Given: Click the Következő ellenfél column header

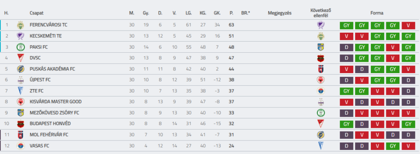Looking at the screenshot, I should [x=321, y=13].
